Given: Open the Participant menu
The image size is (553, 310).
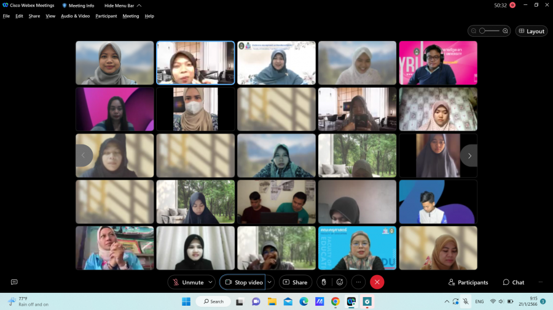Looking at the screenshot, I should pyautogui.click(x=106, y=16).
